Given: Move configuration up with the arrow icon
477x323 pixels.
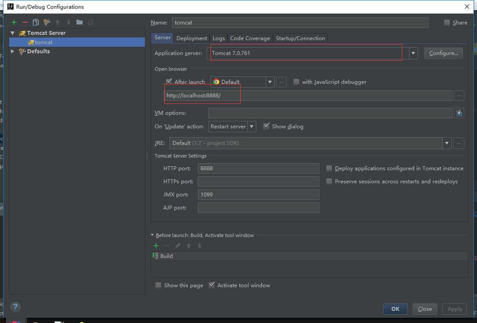Looking at the screenshot, I should point(58,22).
